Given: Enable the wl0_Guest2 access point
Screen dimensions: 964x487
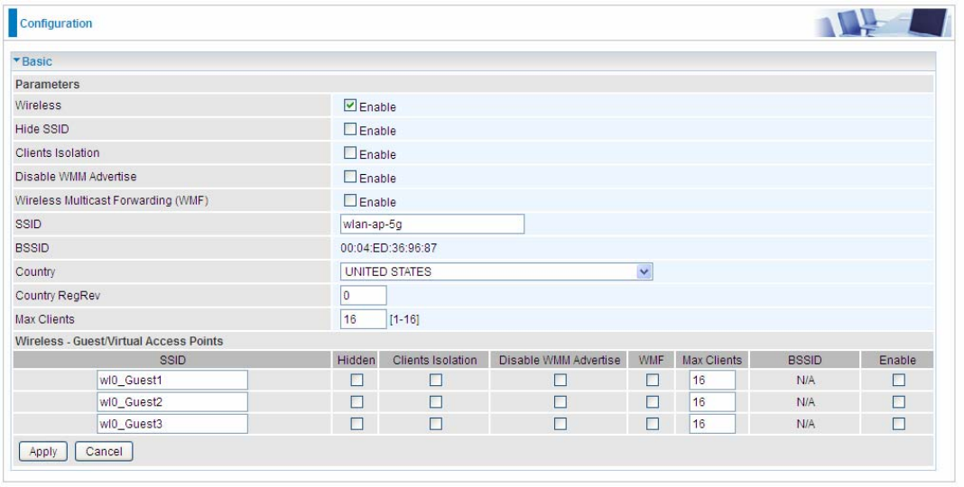Looking at the screenshot, I should point(898,402).
